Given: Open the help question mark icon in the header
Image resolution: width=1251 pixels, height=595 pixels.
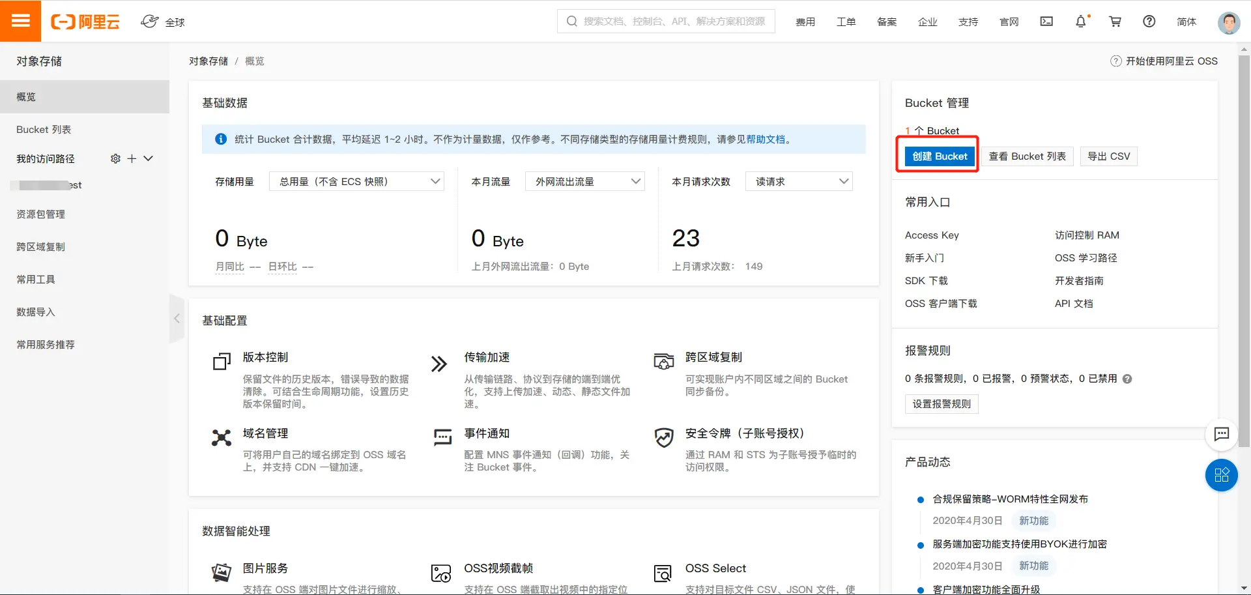Looking at the screenshot, I should pyautogui.click(x=1149, y=22).
